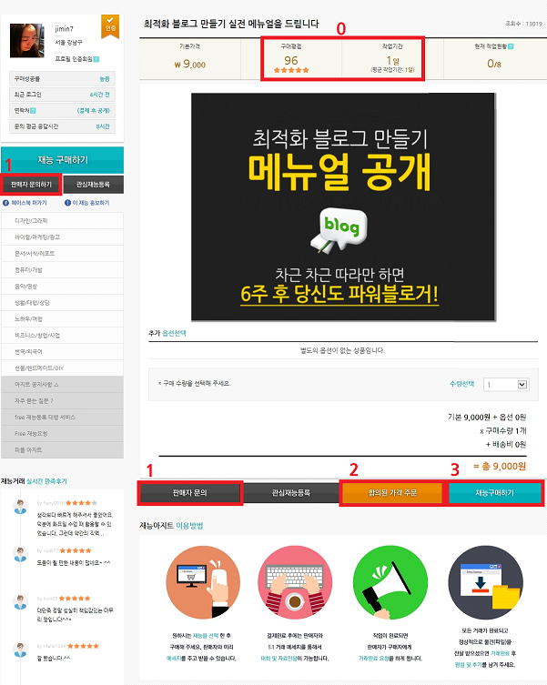Click the 메뉴얼 공개 banner image

click(x=343, y=207)
